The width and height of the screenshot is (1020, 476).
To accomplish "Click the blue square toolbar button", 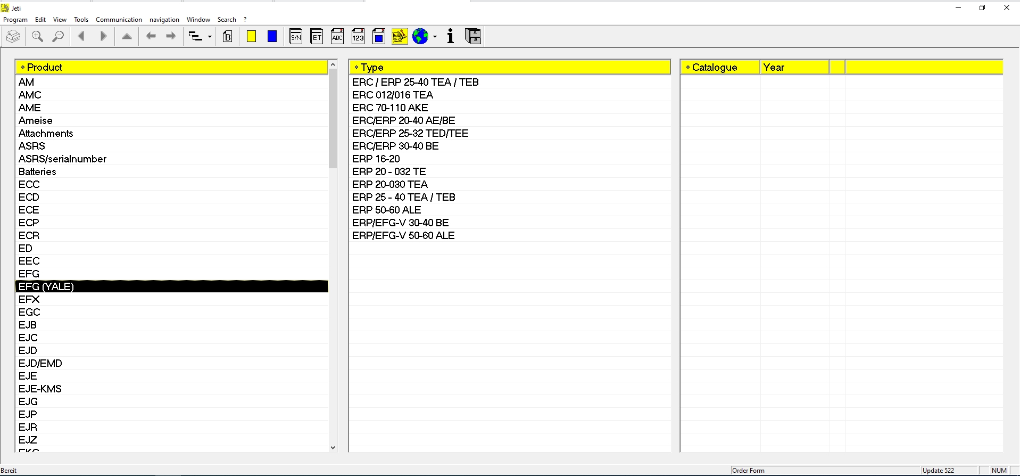I will point(272,36).
